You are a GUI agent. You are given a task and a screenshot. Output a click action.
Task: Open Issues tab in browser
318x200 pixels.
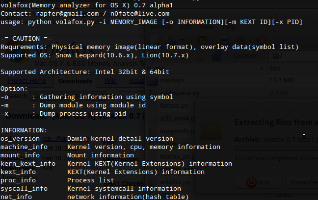pos(137,81)
